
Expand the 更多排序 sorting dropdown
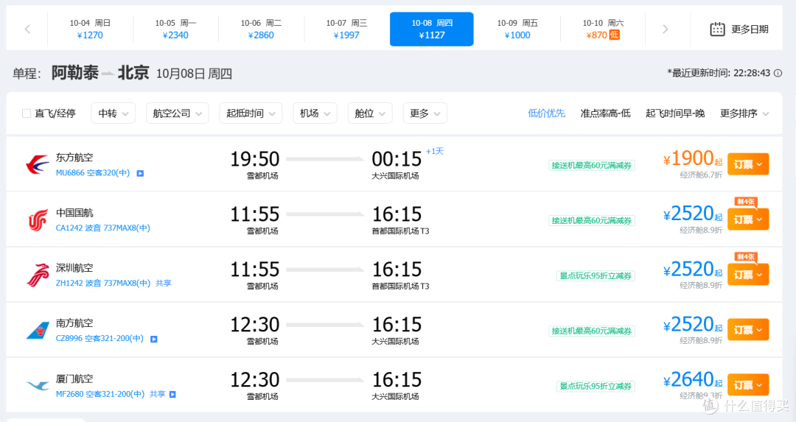coord(744,113)
